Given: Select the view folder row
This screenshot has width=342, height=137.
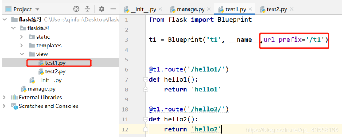Looking at the screenshot, I should click(x=42, y=54).
